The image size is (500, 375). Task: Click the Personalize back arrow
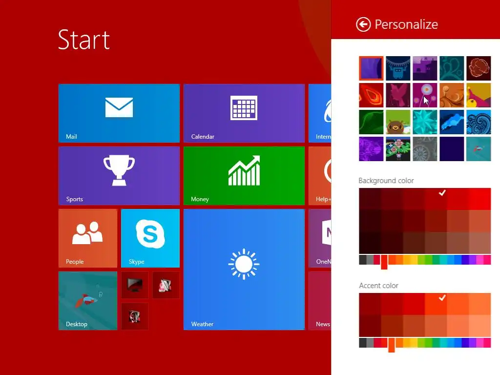click(363, 24)
